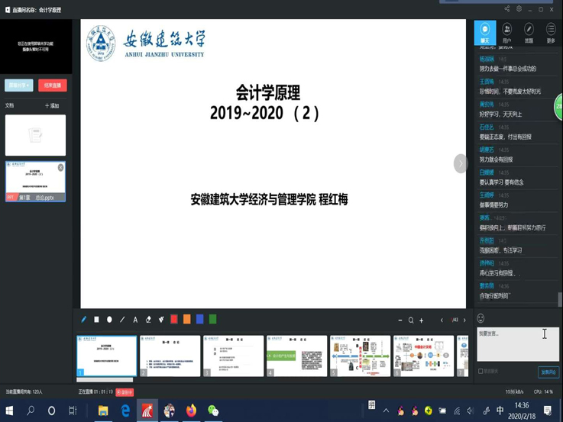Screen dimensions: 563x422
Task: Open the screen sharing dropdown button
Action: 18,85
